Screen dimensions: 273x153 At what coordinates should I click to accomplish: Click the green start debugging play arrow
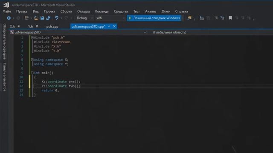pos(130,18)
